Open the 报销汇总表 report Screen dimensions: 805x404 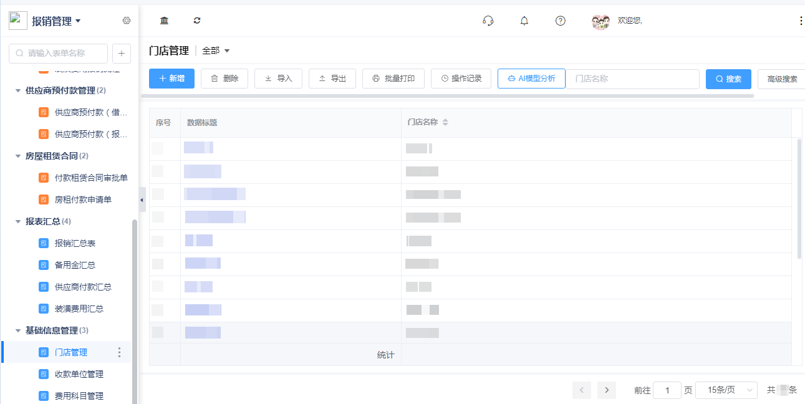(75, 243)
